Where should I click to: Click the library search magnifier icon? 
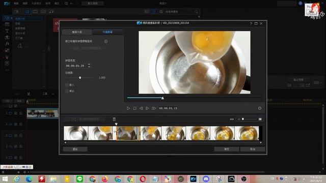click(x=196, y=12)
